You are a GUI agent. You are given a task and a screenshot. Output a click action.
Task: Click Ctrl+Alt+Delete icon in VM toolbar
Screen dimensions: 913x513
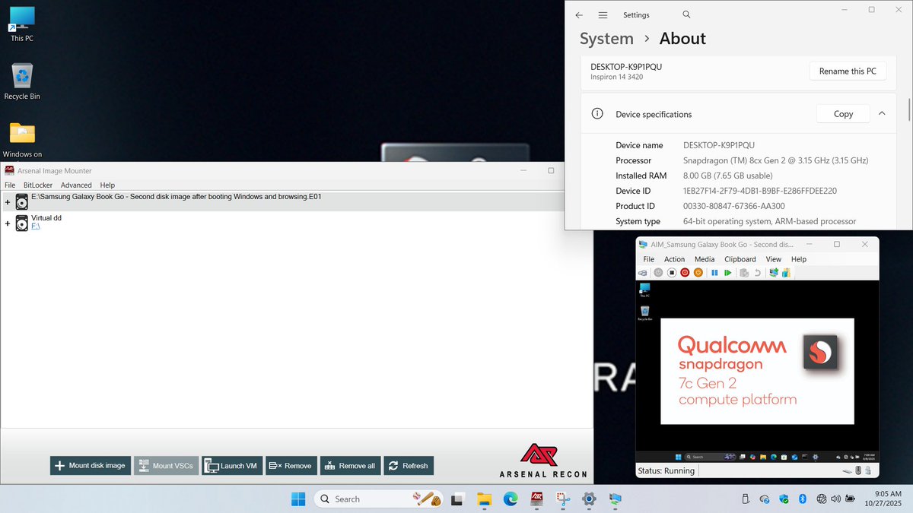[x=644, y=272]
